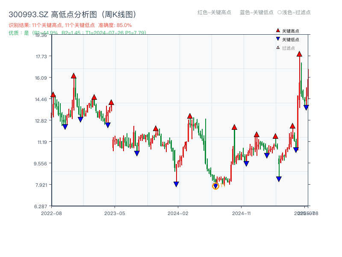The image size is (342, 257).
Task: Click the 11.19 y-axis label
Action: coord(42,142)
